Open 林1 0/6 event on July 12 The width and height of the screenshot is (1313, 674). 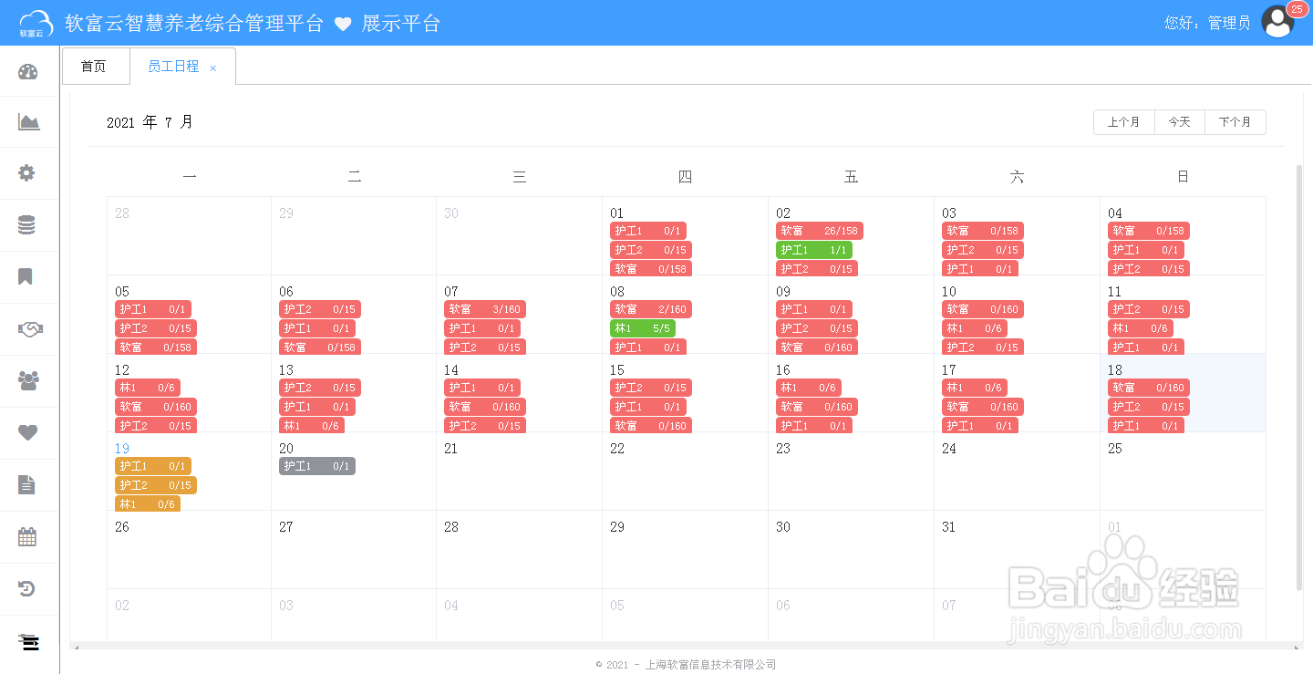[x=148, y=388]
